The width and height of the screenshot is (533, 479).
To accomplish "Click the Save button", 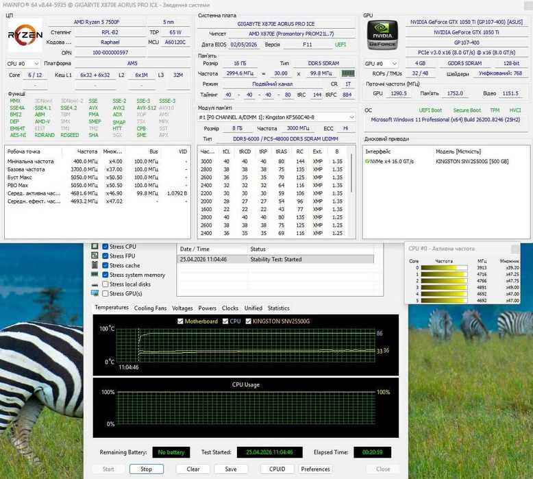I will pos(231,469).
